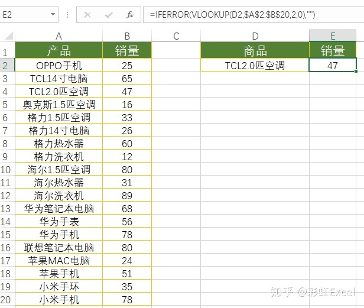
Task: Select row 15 header
Action: click(x=8, y=234)
